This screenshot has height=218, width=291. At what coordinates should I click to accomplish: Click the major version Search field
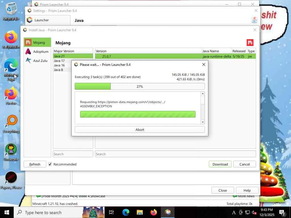coord(73,154)
